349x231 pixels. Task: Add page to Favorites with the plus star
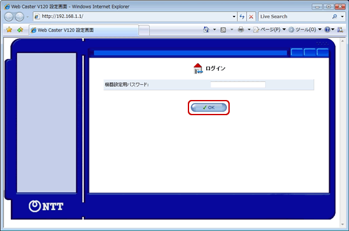tap(20, 30)
